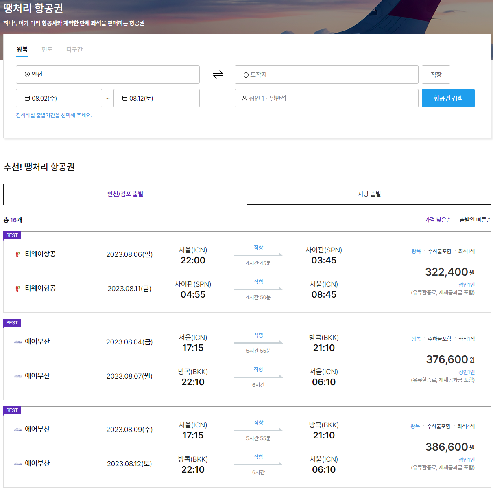Image resolution: width=493 pixels, height=491 pixels.
Task: Click the 2023.08.11(금) return date
Action: pos(129,289)
